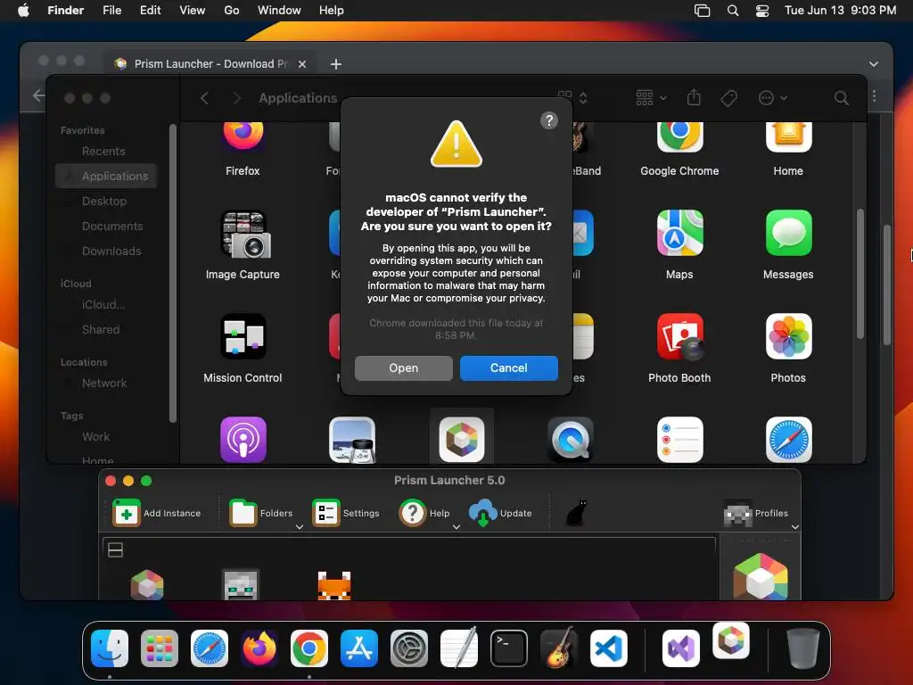The width and height of the screenshot is (913, 685).
Task: Open Desktop in Finder sidebar
Action: pyautogui.click(x=103, y=201)
